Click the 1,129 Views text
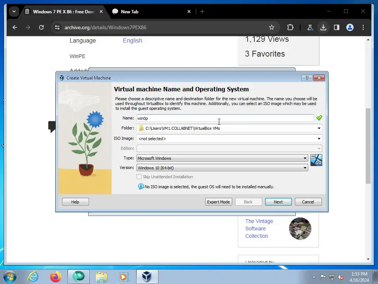The width and height of the screenshot is (378, 284). (x=267, y=39)
